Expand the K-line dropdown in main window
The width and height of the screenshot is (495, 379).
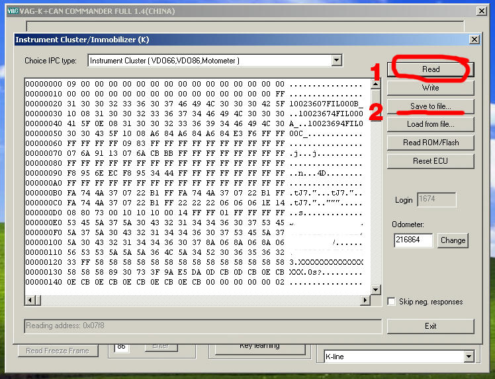[469, 357]
